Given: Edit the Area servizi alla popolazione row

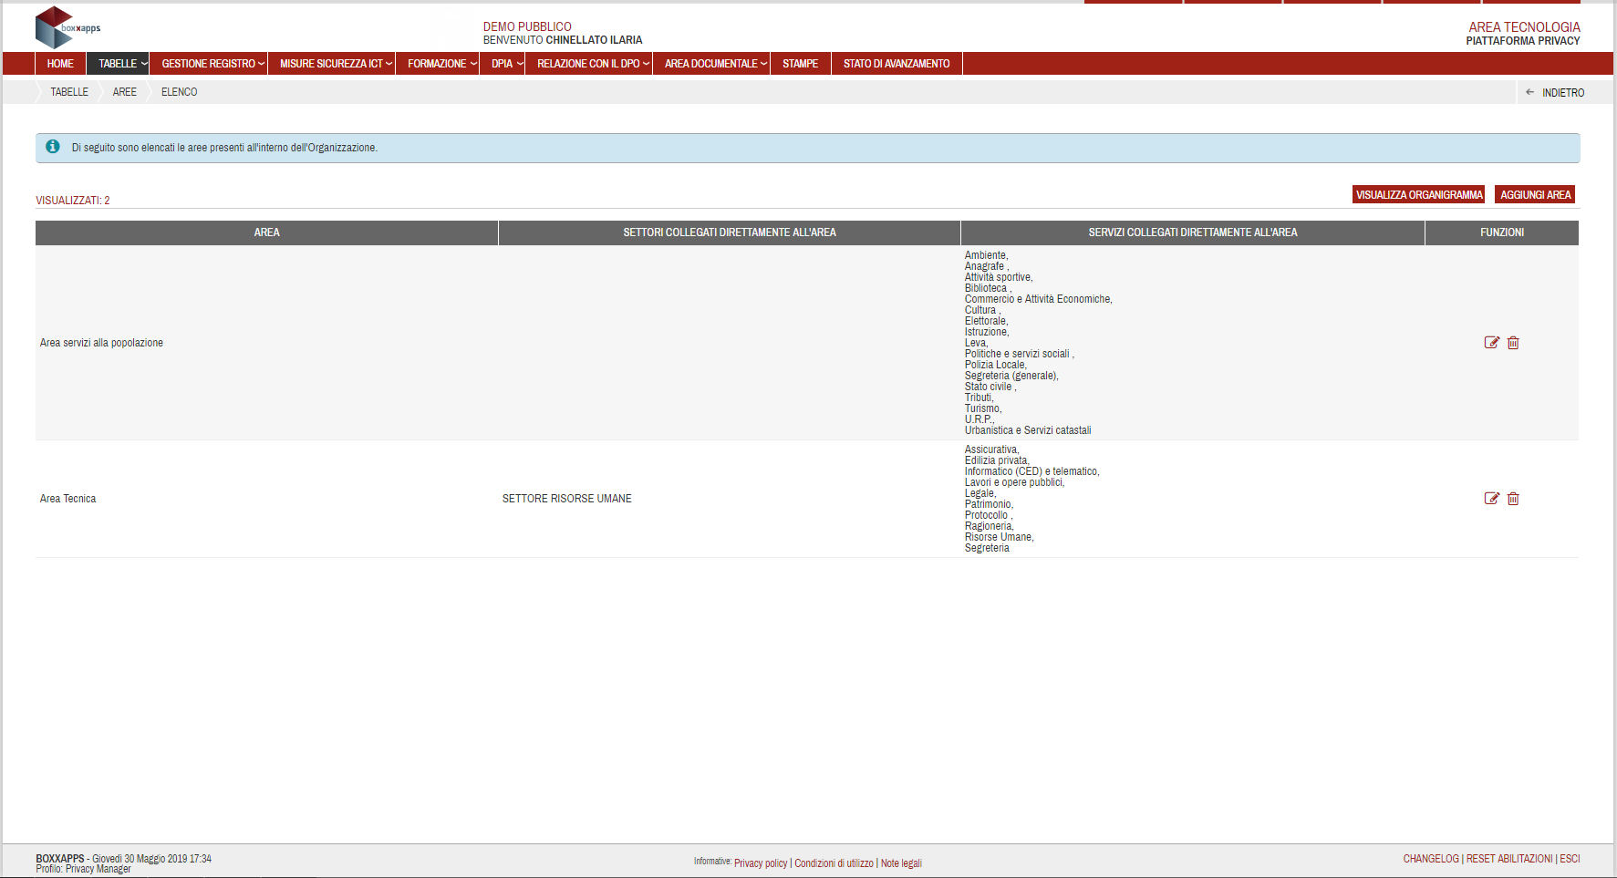Looking at the screenshot, I should (1492, 343).
